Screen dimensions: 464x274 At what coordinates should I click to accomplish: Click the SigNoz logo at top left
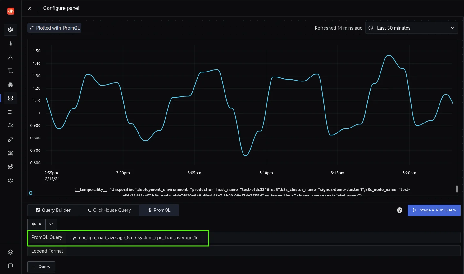point(11,11)
